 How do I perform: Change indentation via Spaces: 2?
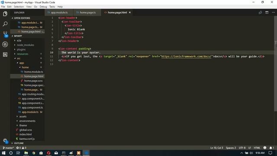coord(231,148)
